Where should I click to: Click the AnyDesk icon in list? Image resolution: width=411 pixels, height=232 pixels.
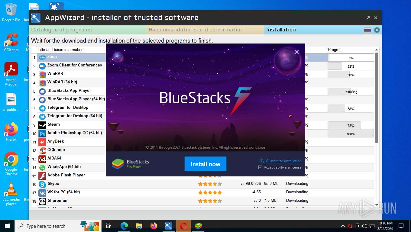click(42, 142)
